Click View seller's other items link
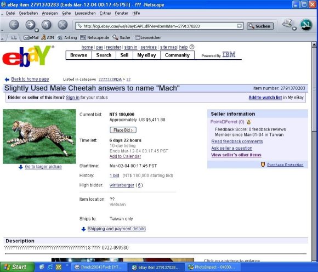The height and width of the screenshot is (272, 318). [236, 155]
